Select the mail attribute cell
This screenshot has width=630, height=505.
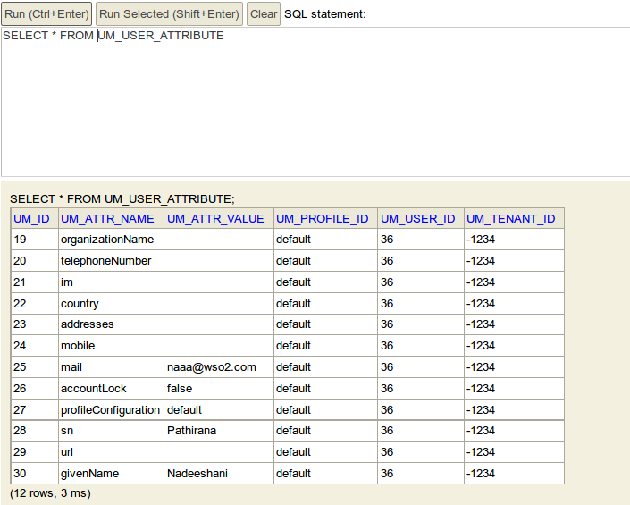(x=112, y=366)
